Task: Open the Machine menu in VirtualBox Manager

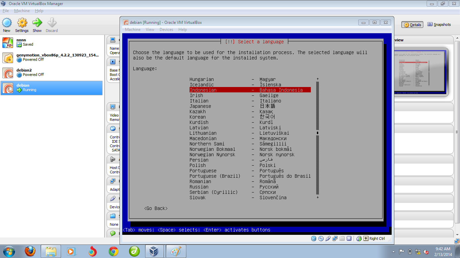Action: 22,11
